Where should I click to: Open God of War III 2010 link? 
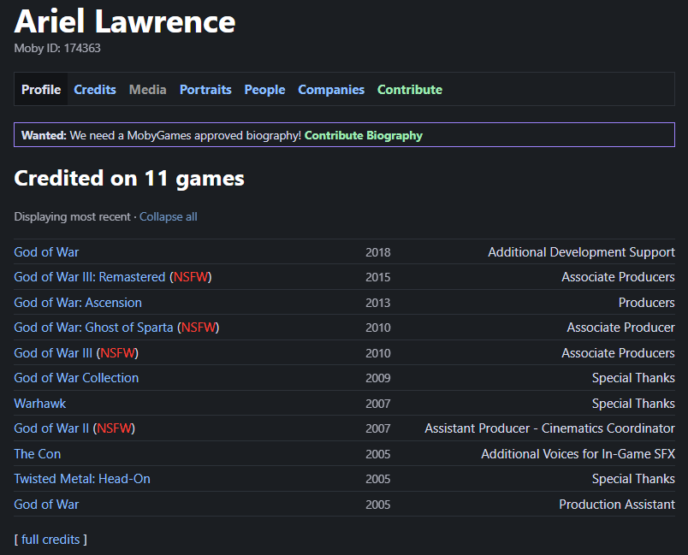[x=53, y=353]
